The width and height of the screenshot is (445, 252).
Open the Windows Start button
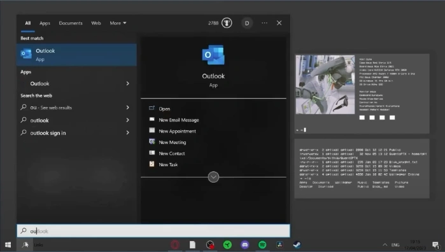click(x=8, y=244)
